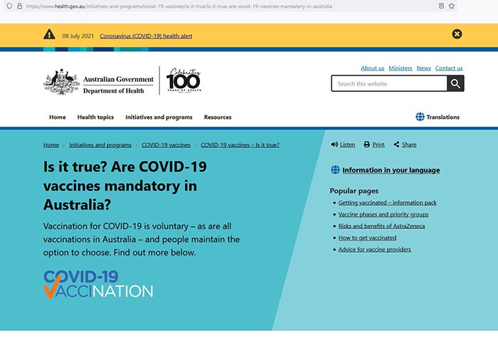Select the Resources navigation item
Viewport: 498px width, 338px height.
(x=218, y=117)
